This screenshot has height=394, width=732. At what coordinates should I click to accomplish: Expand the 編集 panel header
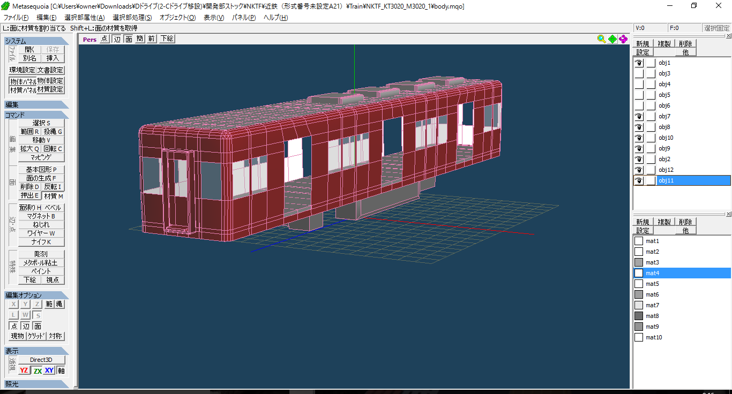[37, 105]
